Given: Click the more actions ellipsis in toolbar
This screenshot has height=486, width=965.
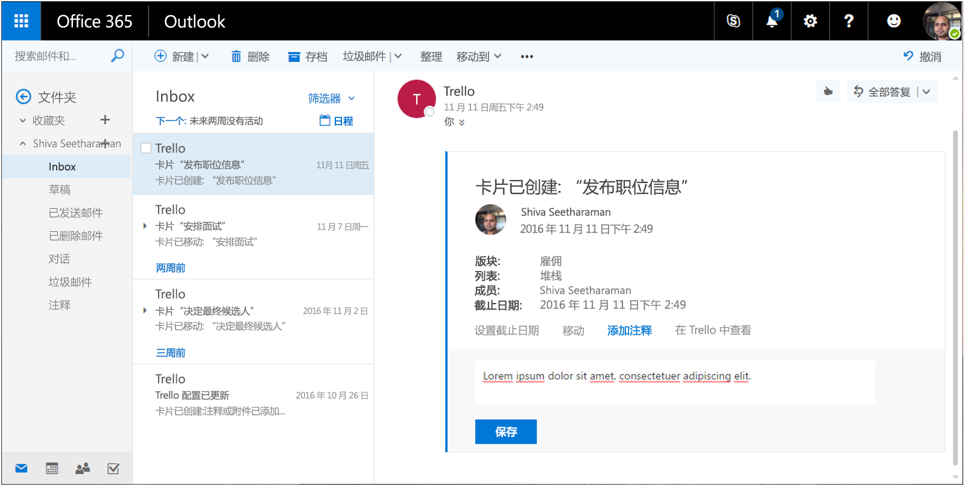Looking at the screenshot, I should tap(527, 57).
